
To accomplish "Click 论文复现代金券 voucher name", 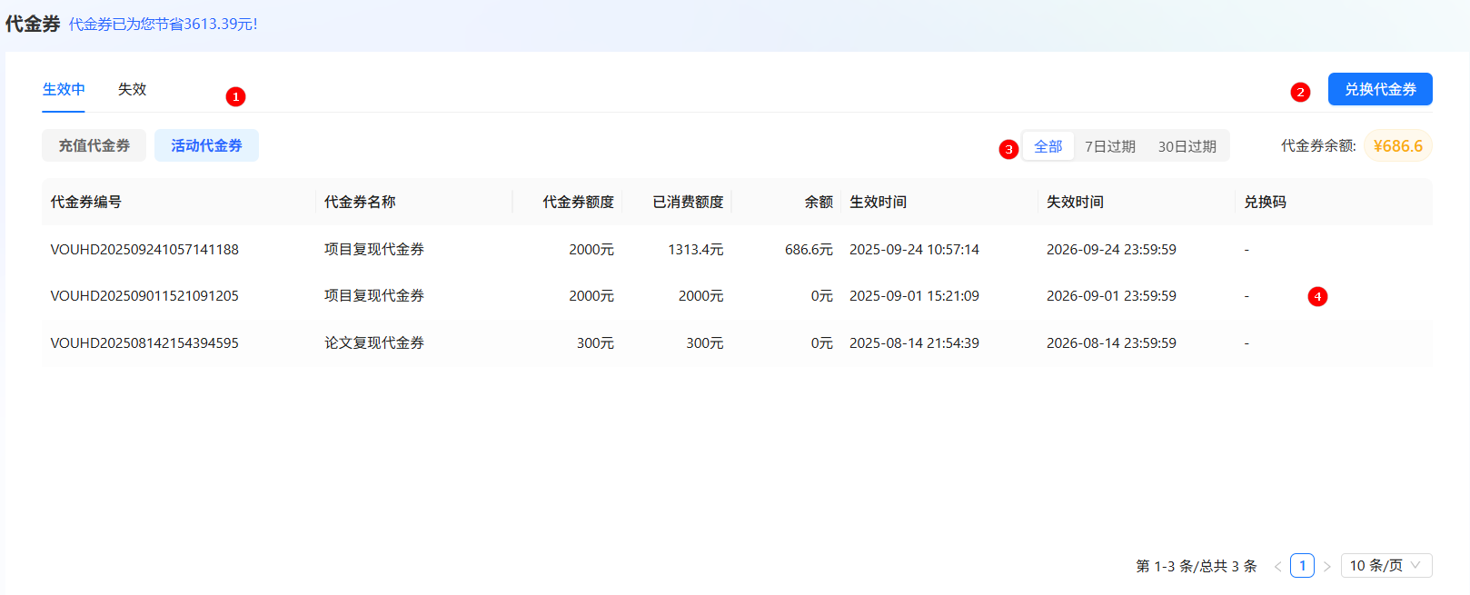I will coord(374,342).
